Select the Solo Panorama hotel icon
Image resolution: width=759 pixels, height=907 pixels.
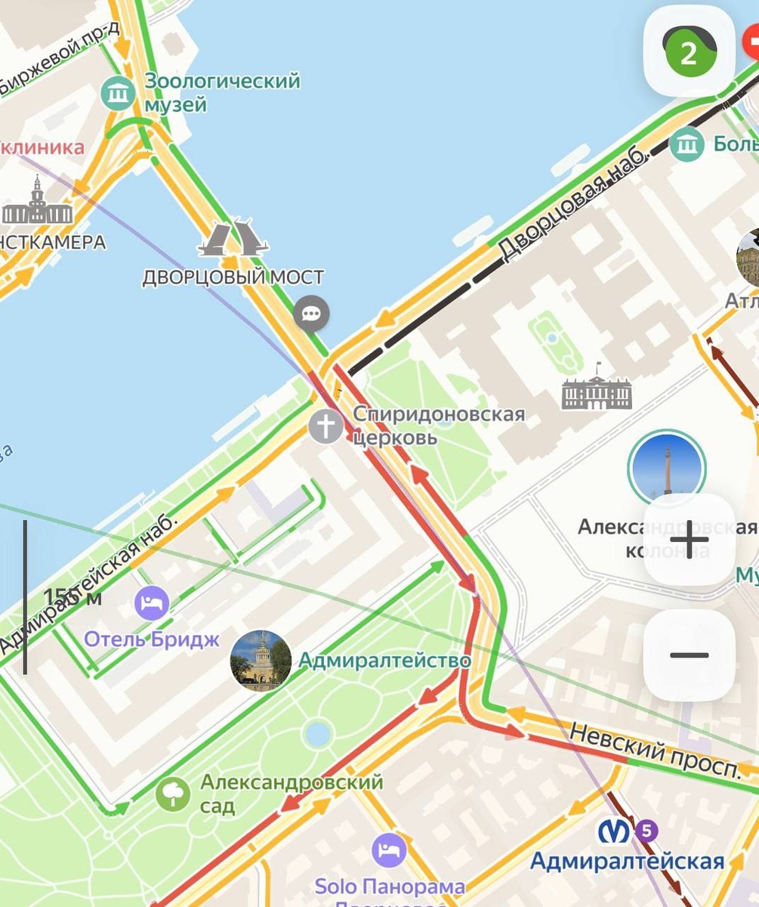pyautogui.click(x=389, y=851)
